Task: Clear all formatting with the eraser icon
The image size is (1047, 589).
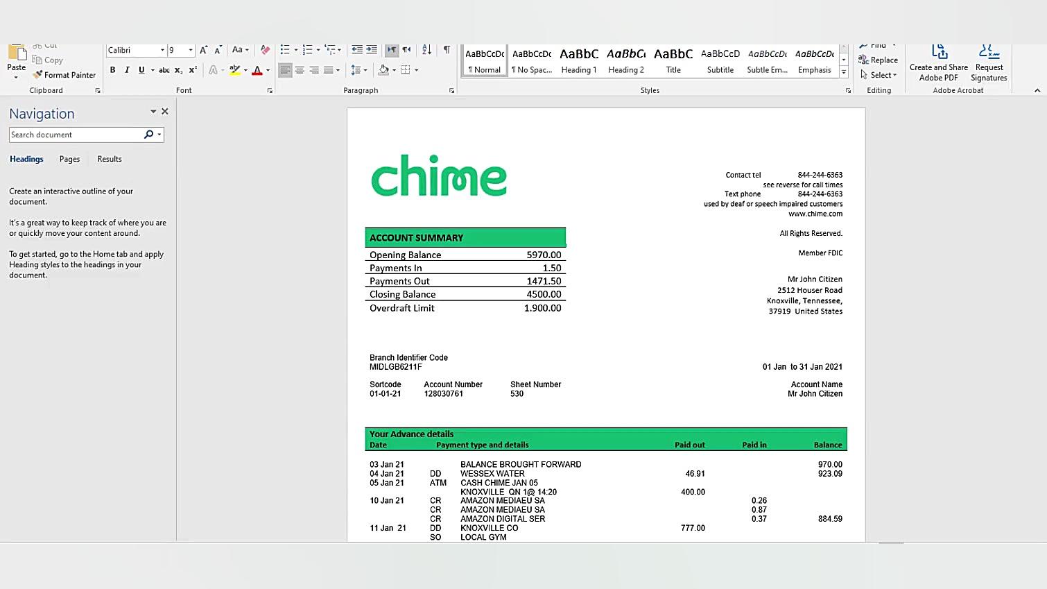Action: click(x=265, y=50)
